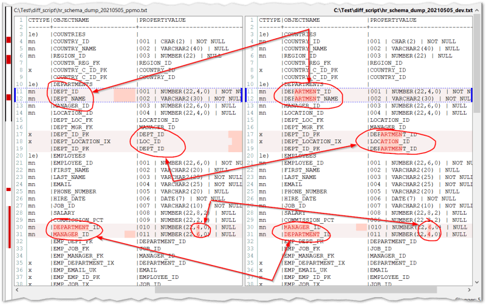This screenshot has width=486, height=305.
Task: Click the vertical scrollbar up arrow
Action: pyautogui.click(x=477, y=10)
